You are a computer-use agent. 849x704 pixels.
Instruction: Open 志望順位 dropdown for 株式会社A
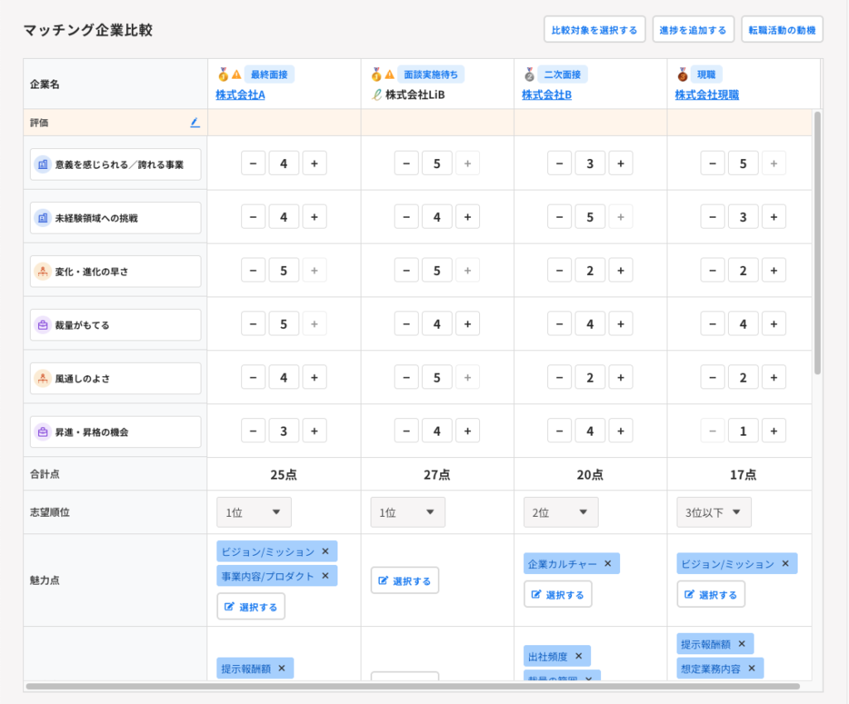[x=254, y=513]
